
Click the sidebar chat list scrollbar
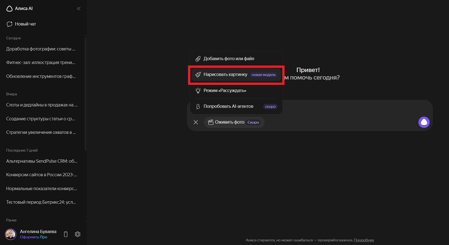coord(85,93)
